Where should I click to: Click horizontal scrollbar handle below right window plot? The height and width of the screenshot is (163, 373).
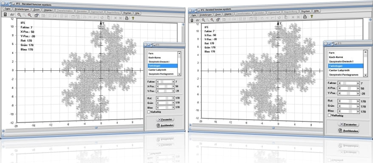pos(274,128)
